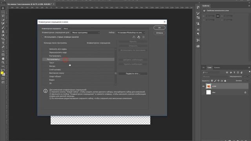Screen dimensions: 251x141
Task: Open fill dropdown in Layers panel
Action: click(x=249, y=81)
